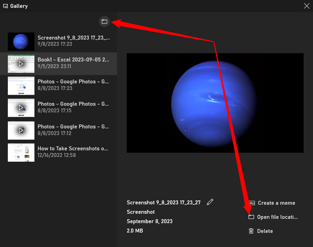
Task: Click the Photos title above the 17:15 timestamp
Action: pos(73,104)
